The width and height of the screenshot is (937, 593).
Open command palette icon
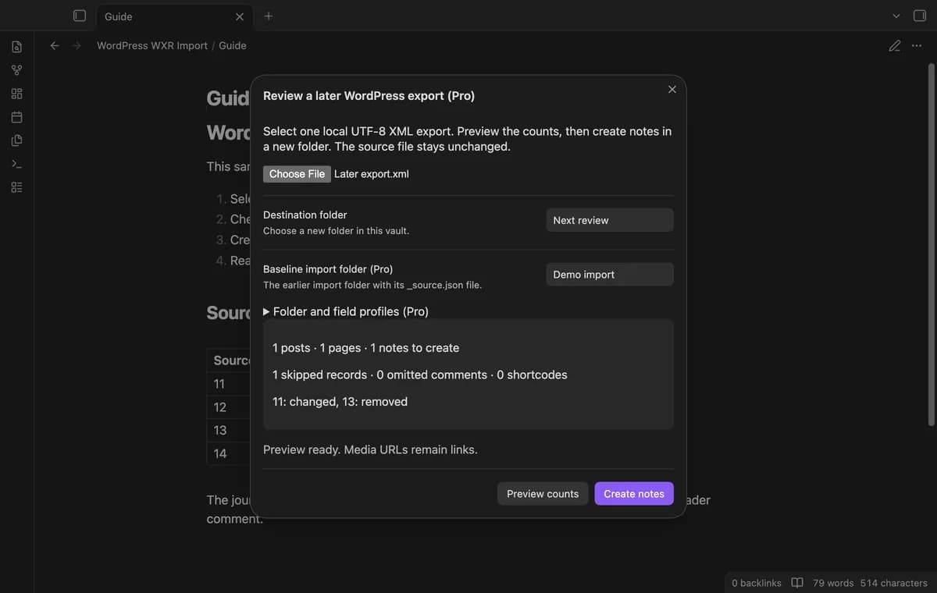click(x=16, y=164)
